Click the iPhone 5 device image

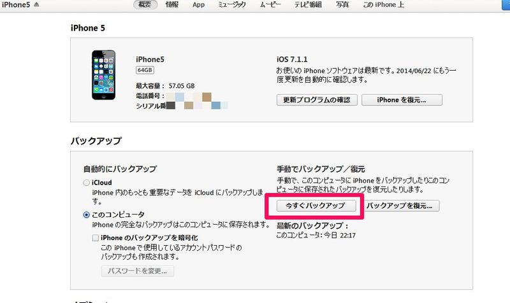click(103, 74)
